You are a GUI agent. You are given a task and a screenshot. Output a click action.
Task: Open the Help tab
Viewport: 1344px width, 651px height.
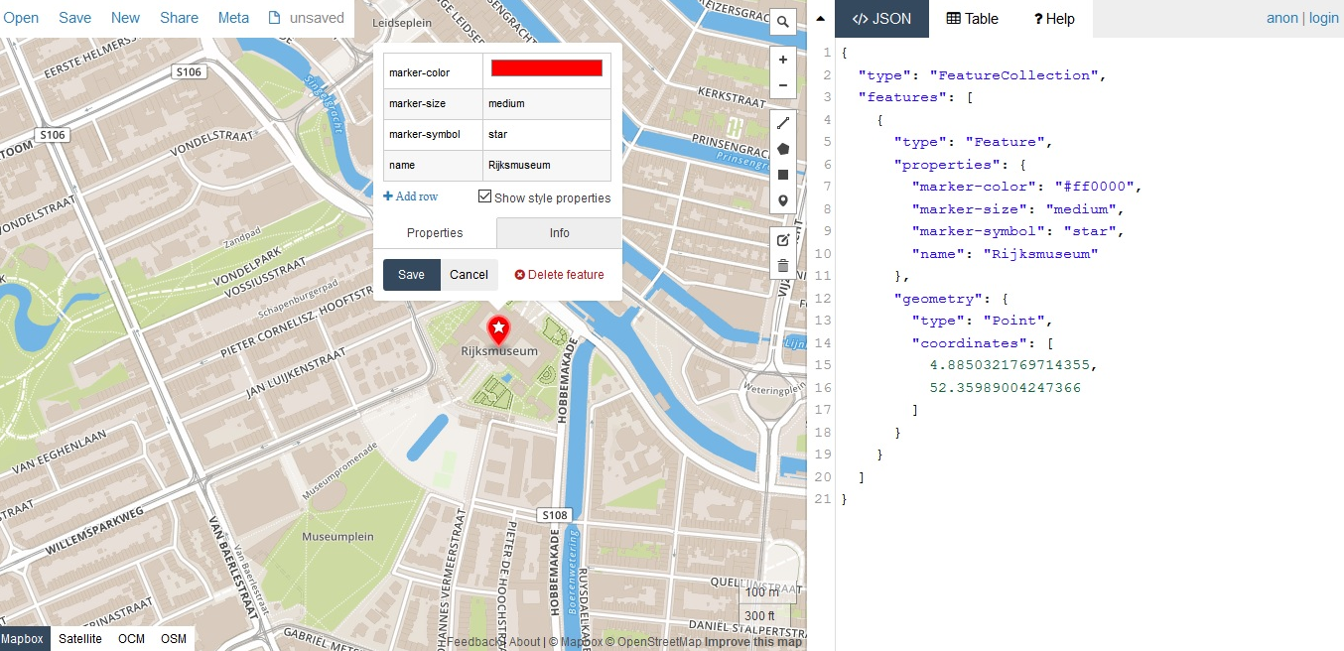(x=1054, y=19)
